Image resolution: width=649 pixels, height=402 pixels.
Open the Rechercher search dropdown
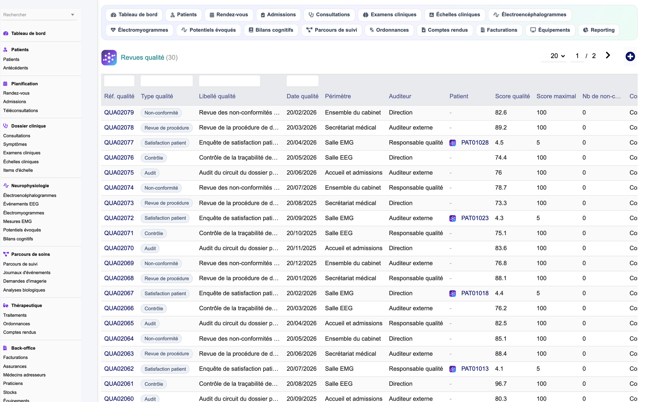[39, 15]
